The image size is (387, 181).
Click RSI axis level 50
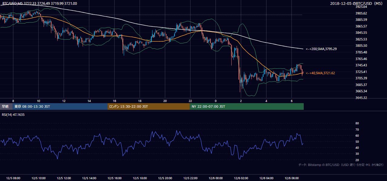[x=357, y=141]
